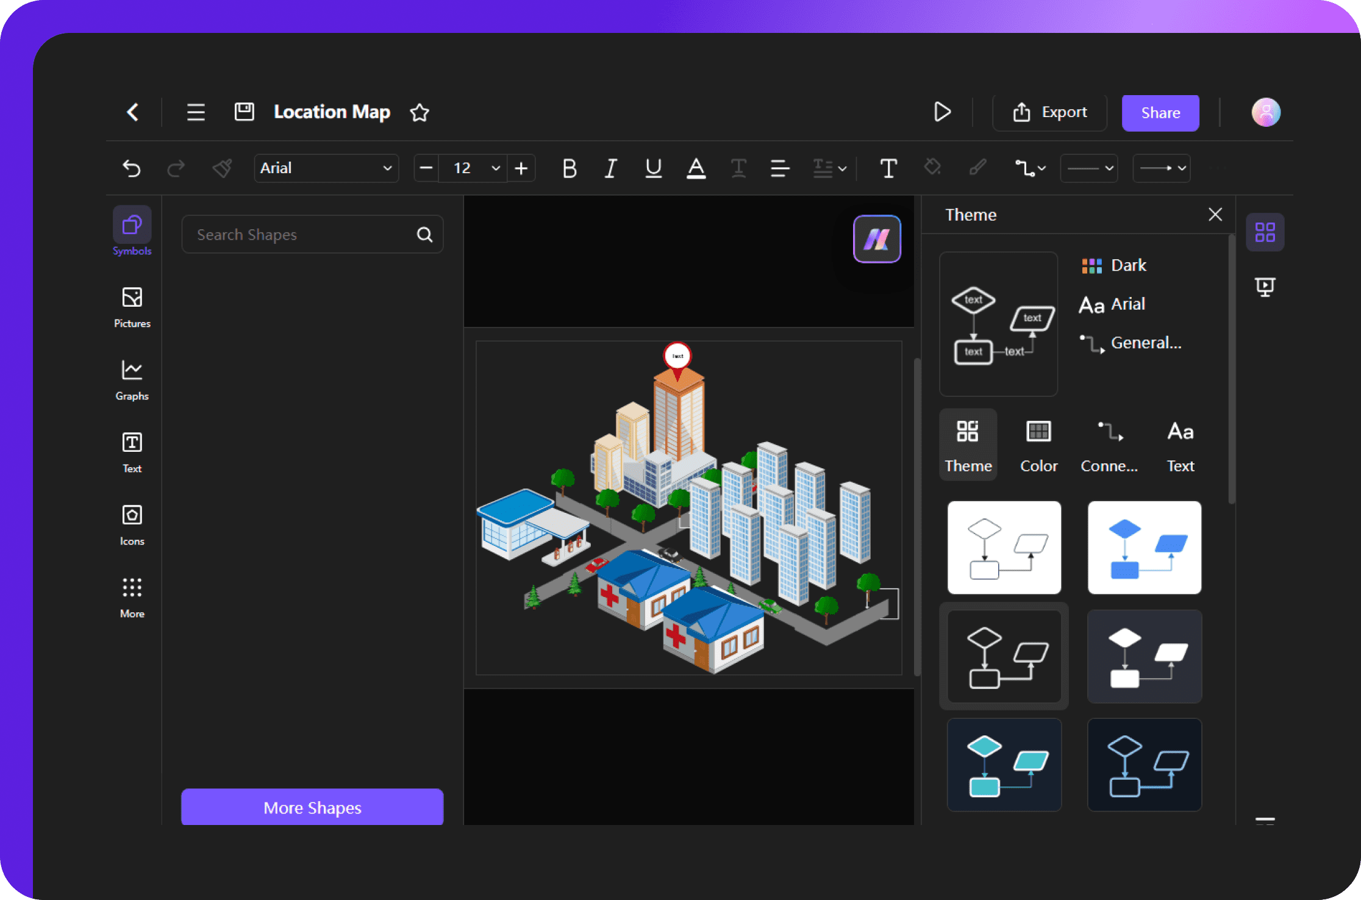Click the Undo button
Viewport: 1361px width, 900px height.
coord(132,168)
